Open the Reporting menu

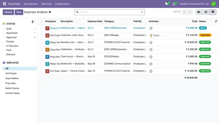pos(46,4)
